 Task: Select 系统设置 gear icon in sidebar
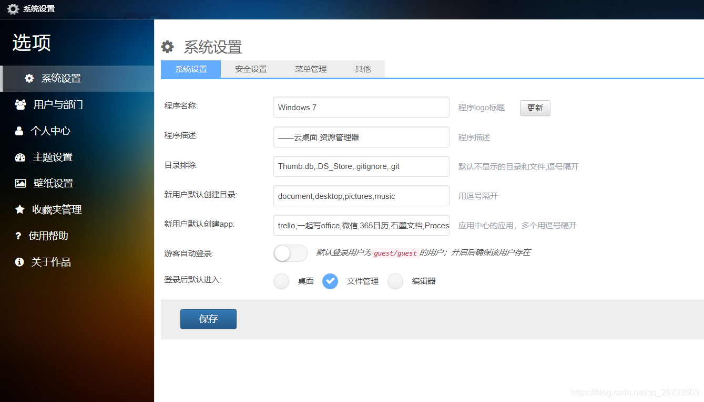tap(29, 78)
